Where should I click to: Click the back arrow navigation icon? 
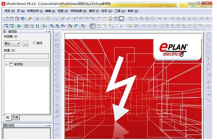pos(160,19)
